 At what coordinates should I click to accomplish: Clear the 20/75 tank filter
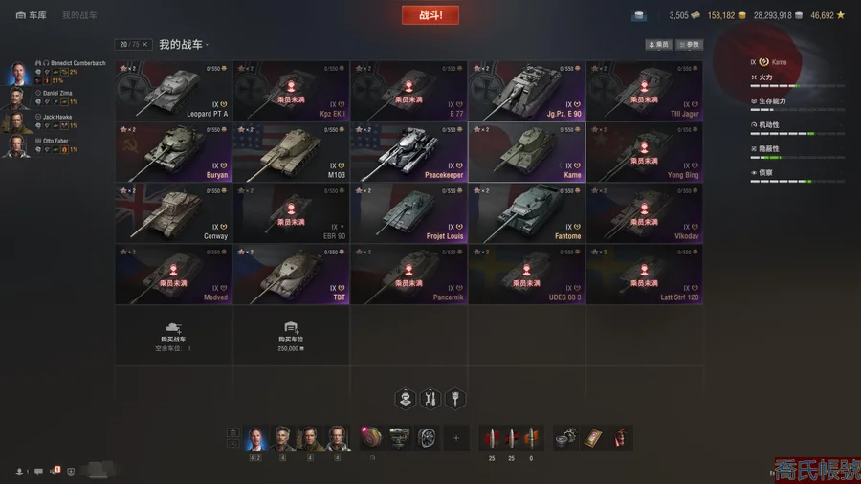coord(145,44)
